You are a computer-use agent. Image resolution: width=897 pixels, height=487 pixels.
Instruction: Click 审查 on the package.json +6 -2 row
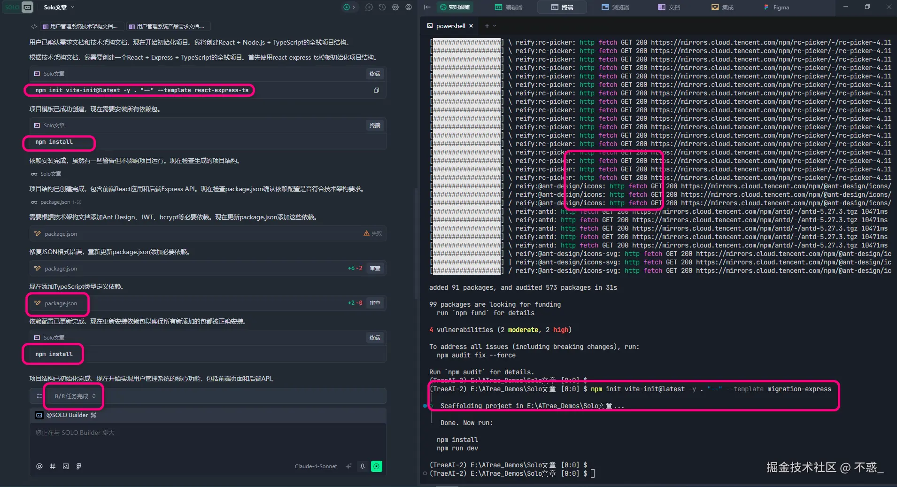click(x=375, y=268)
